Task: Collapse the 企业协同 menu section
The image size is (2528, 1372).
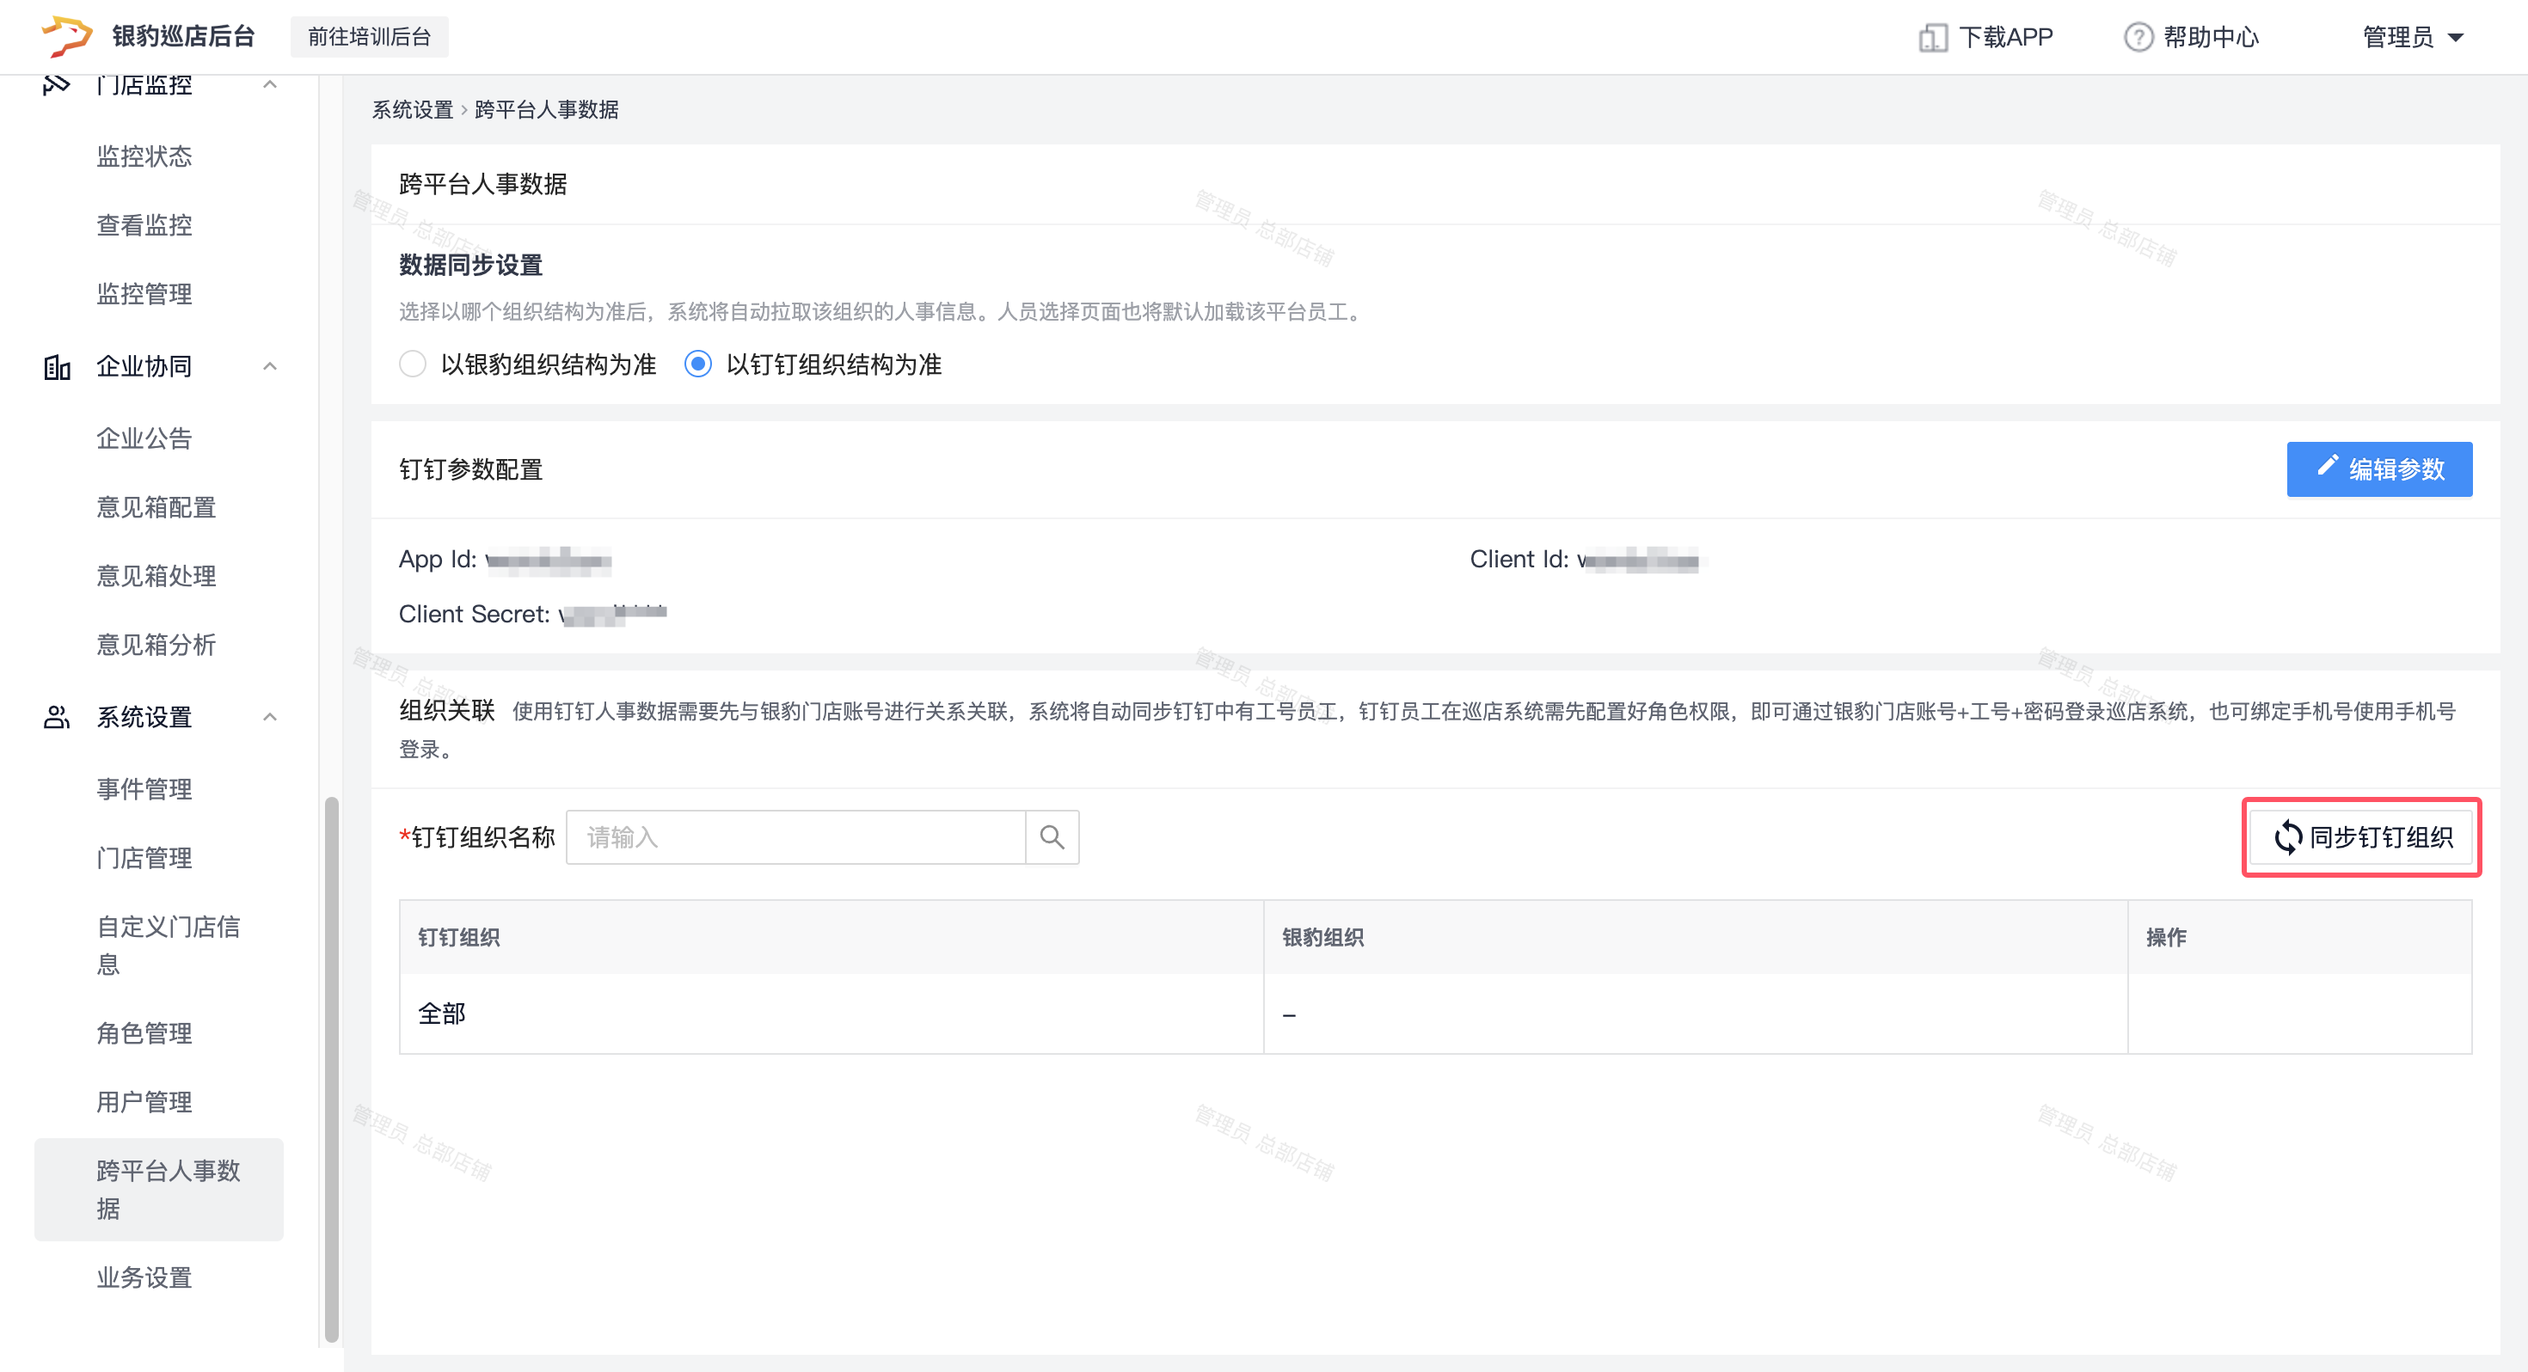Action: coord(270,367)
